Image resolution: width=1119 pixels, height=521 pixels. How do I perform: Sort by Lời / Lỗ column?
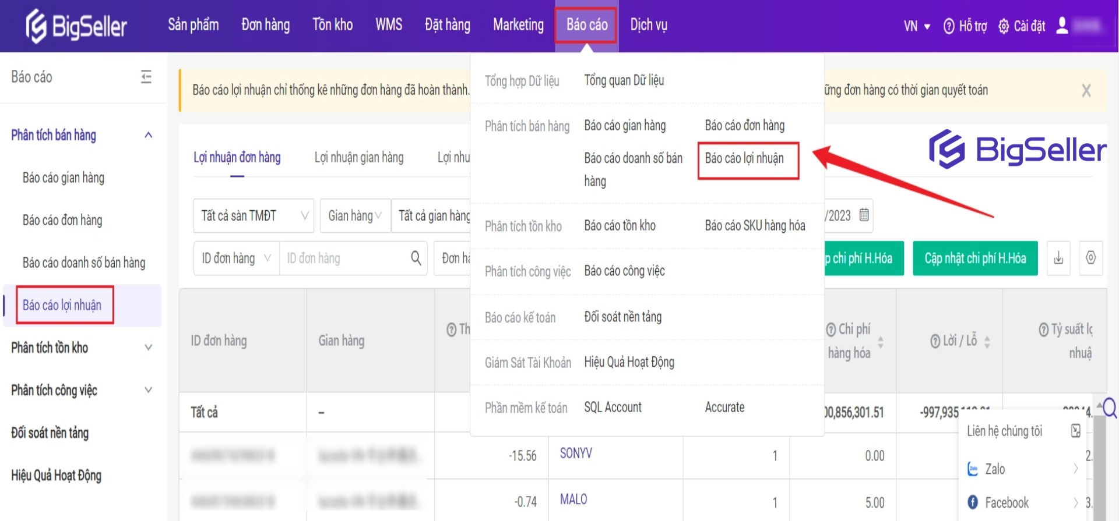pyautogui.click(x=987, y=341)
